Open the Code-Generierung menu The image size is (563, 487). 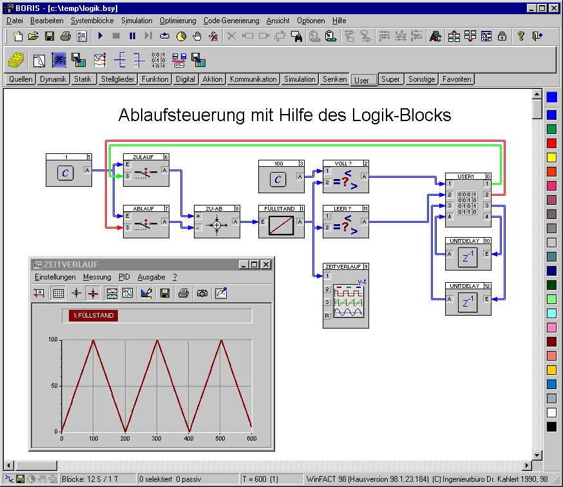[231, 21]
